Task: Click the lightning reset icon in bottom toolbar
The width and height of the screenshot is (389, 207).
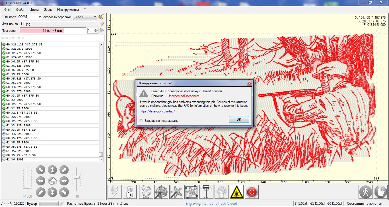Action: (115, 192)
